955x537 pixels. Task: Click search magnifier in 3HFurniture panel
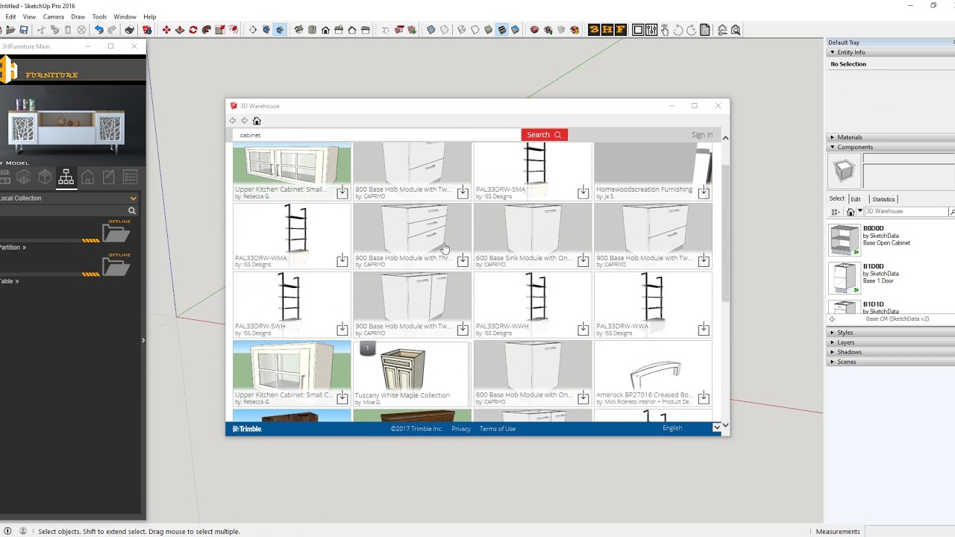click(132, 211)
